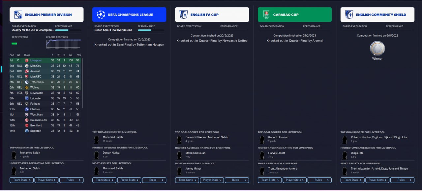Open Rules for UEFA Champions League
This screenshot has width=422, height=191.
(154, 180)
